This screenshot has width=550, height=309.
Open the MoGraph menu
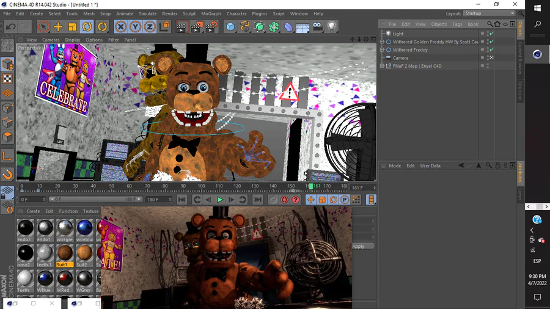(x=211, y=13)
